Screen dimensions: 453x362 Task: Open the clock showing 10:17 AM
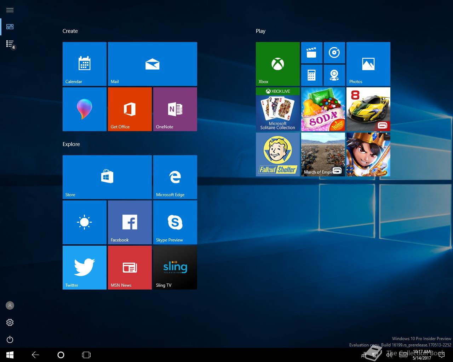pos(422,355)
